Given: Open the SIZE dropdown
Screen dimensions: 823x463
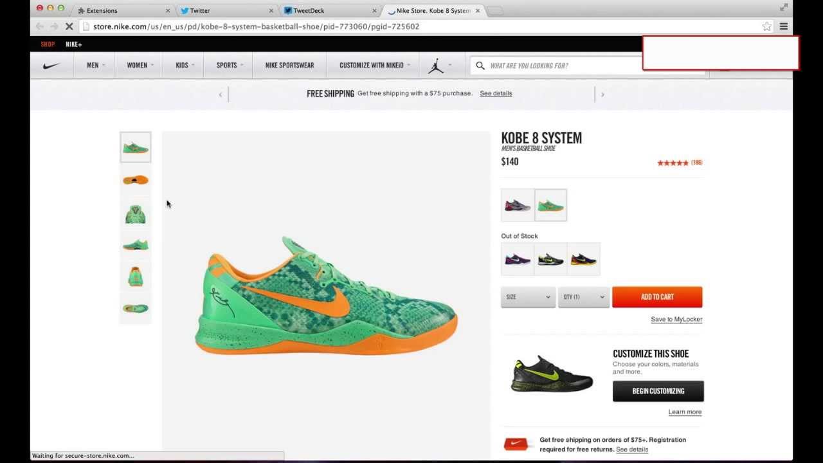Looking at the screenshot, I should pos(528,297).
